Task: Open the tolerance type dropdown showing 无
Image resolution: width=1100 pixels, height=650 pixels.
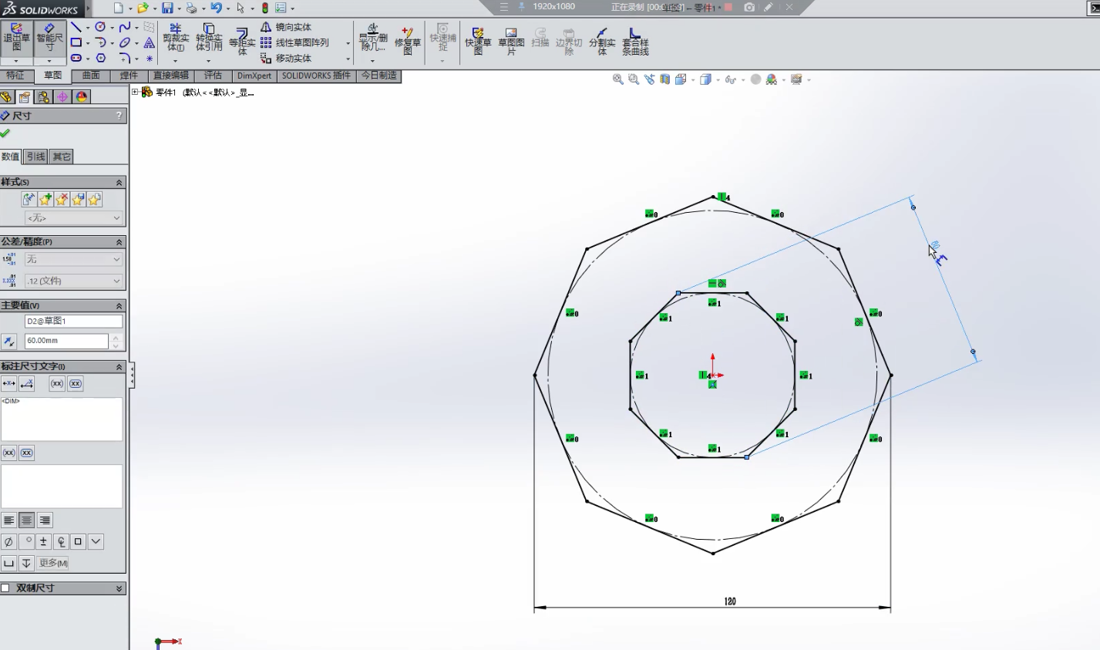Action: pyautogui.click(x=72, y=260)
